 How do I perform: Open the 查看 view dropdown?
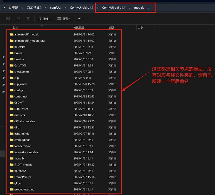[x=63, y=19]
